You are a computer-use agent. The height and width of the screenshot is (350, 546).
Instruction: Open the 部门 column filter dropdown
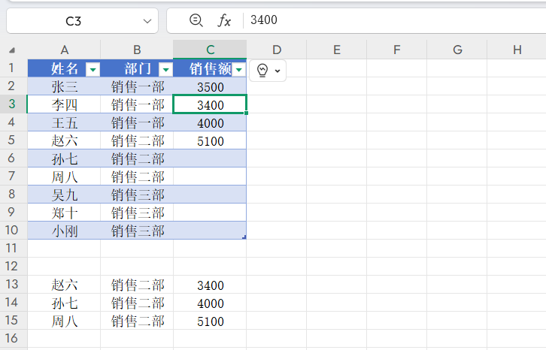(165, 69)
